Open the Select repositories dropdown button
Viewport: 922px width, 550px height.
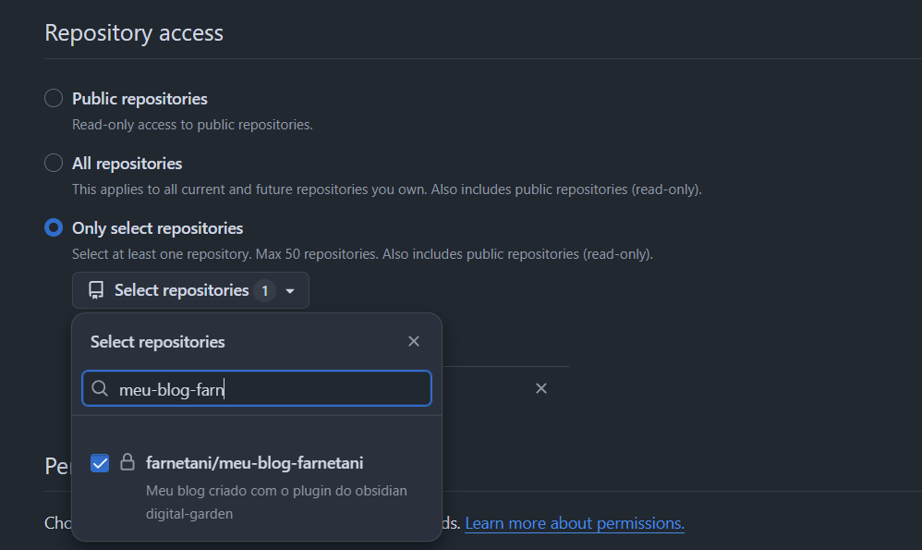click(181, 290)
